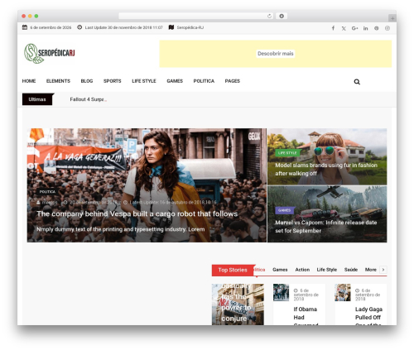This screenshot has height=350, width=414.
Task: Open the LIFE STYLE menu
Action: 144,81
